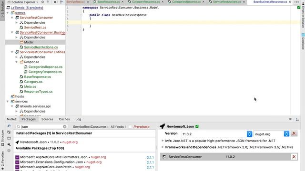
Task: Click the hide NuGet panel icon
Action: point(297,119)
